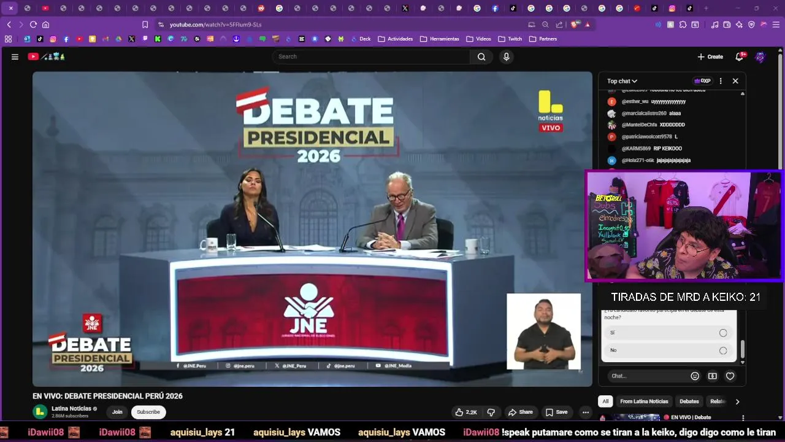Screen dimensions: 785x442
Task: Go back in browser history
Action: pyautogui.click(x=9, y=25)
